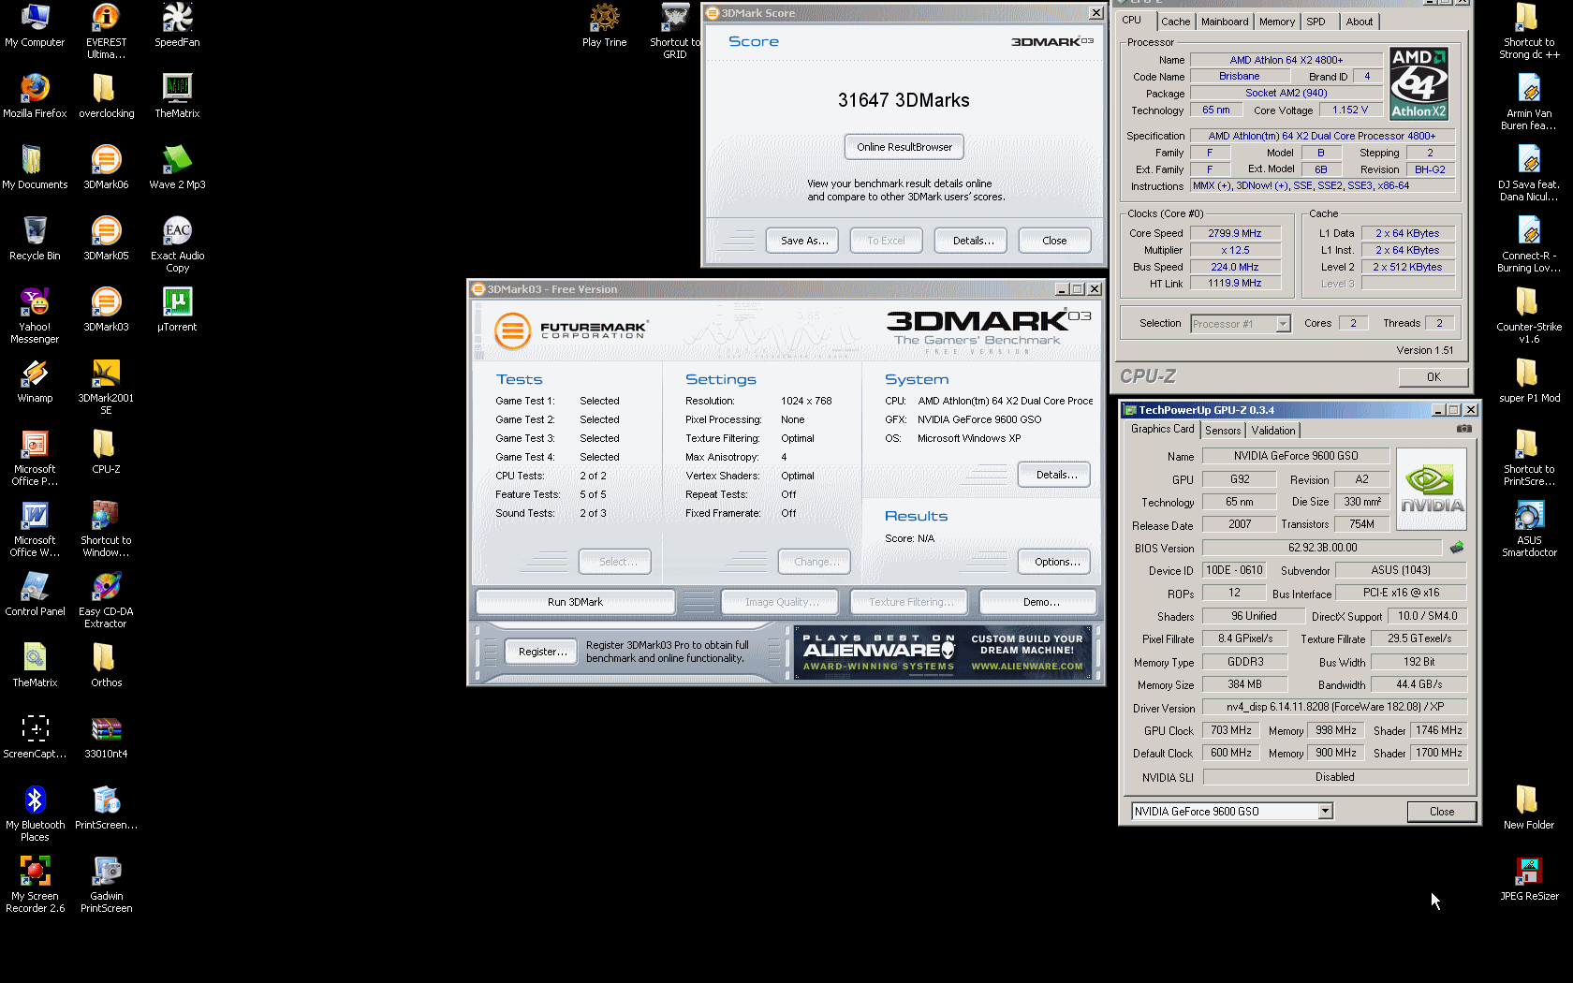Open the Play Trine desktop shortcut
The height and width of the screenshot is (983, 1573).
pos(604,25)
